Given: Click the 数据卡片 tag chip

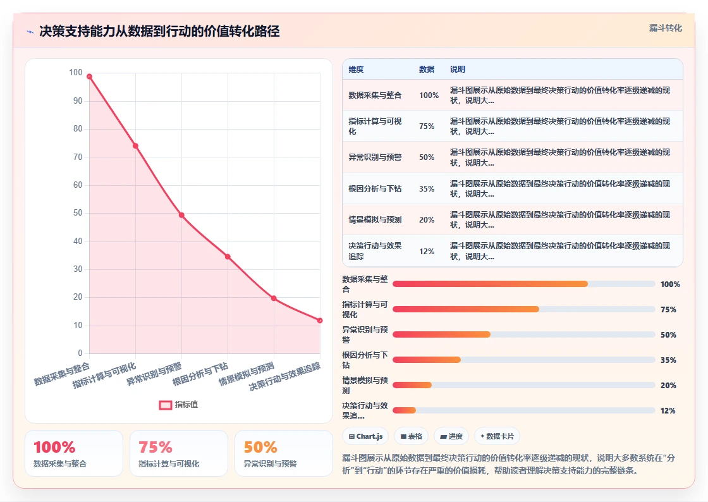Looking at the screenshot, I should pyautogui.click(x=497, y=436).
